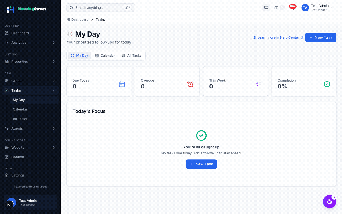
Task: Click the Overdue label
Action: click(147, 80)
